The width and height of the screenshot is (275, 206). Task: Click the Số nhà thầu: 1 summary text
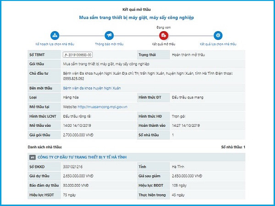(x=233, y=147)
